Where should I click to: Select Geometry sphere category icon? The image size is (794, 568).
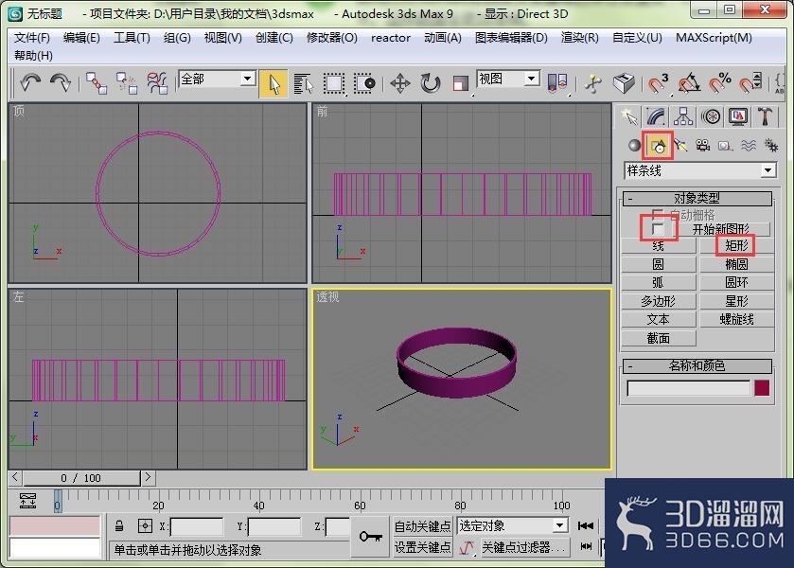[634, 146]
